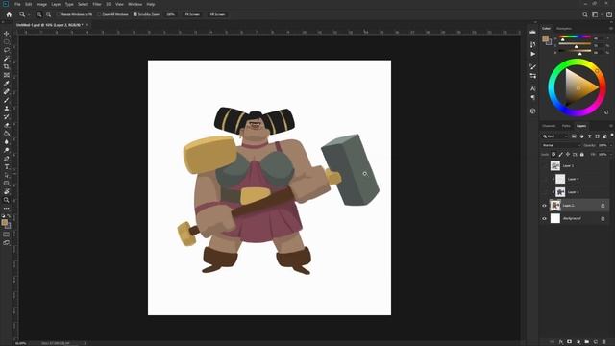Toggle Quick Mask mode in toolbar
Screen dimensions: 615x346
pyautogui.click(x=7, y=235)
